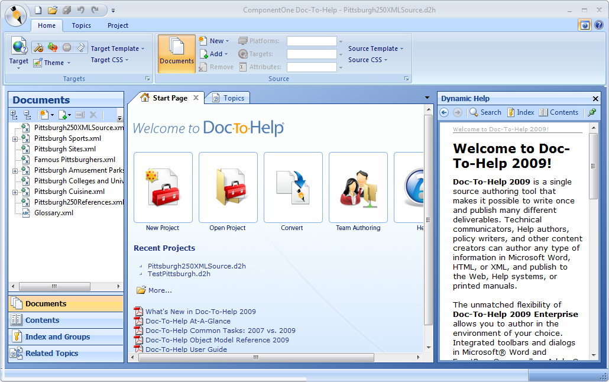Open the Source CSS dropdown

(x=367, y=60)
